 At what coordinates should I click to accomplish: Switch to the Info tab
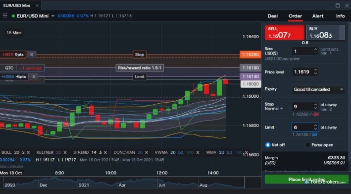point(340,16)
